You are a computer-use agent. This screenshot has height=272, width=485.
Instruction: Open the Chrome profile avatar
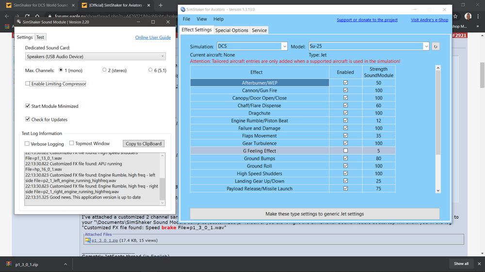pyautogui.click(x=468, y=16)
